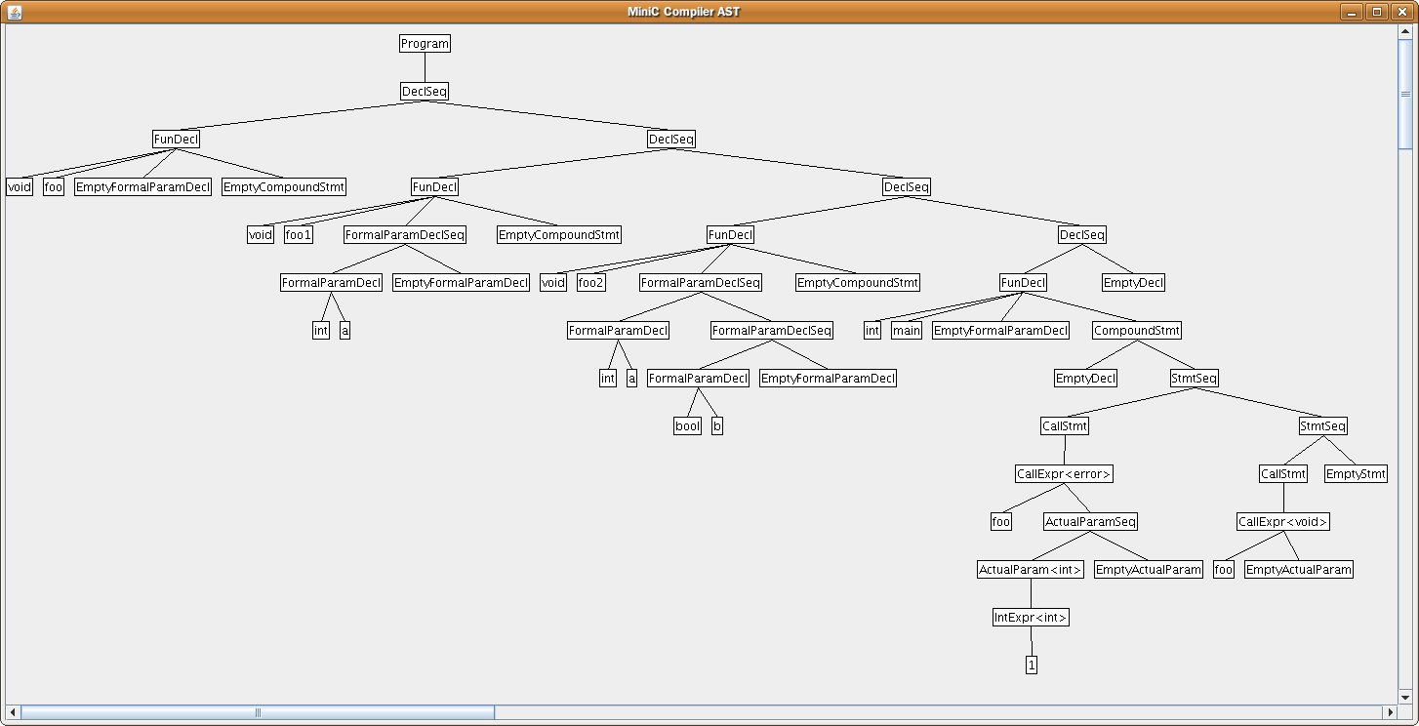Click the Java icon in the title bar

pyautogui.click(x=14, y=12)
